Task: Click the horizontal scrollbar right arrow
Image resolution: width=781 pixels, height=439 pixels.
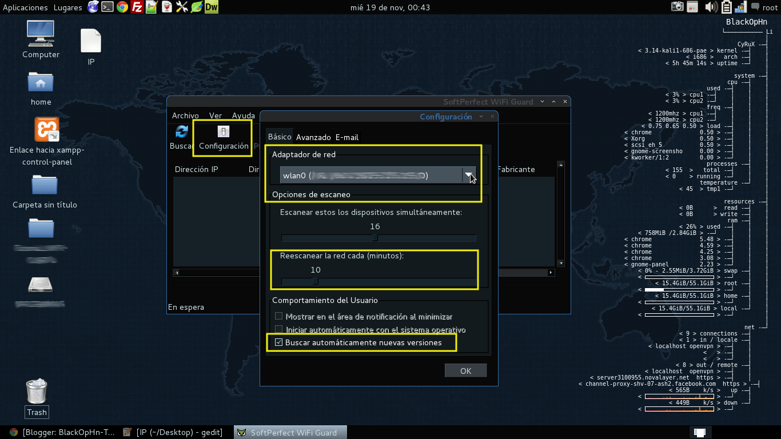Action: [551, 273]
